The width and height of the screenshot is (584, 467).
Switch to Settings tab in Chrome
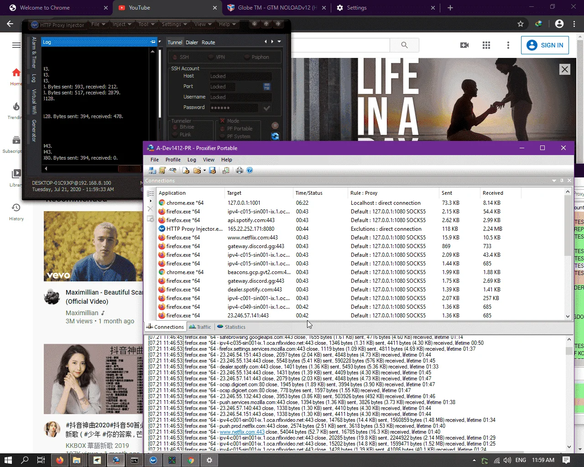pyautogui.click(x=386, y=8)
